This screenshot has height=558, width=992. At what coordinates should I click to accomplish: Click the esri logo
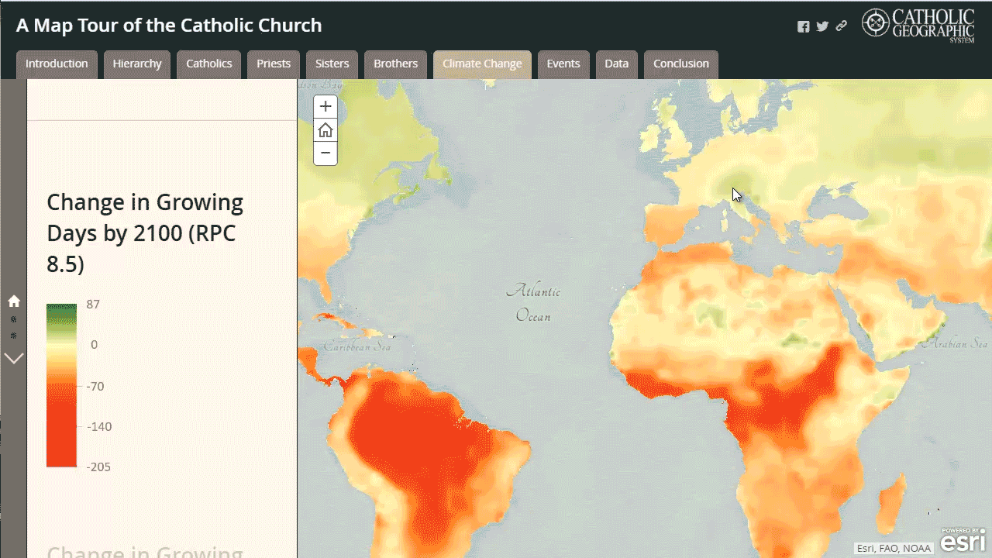click(963, 541)
